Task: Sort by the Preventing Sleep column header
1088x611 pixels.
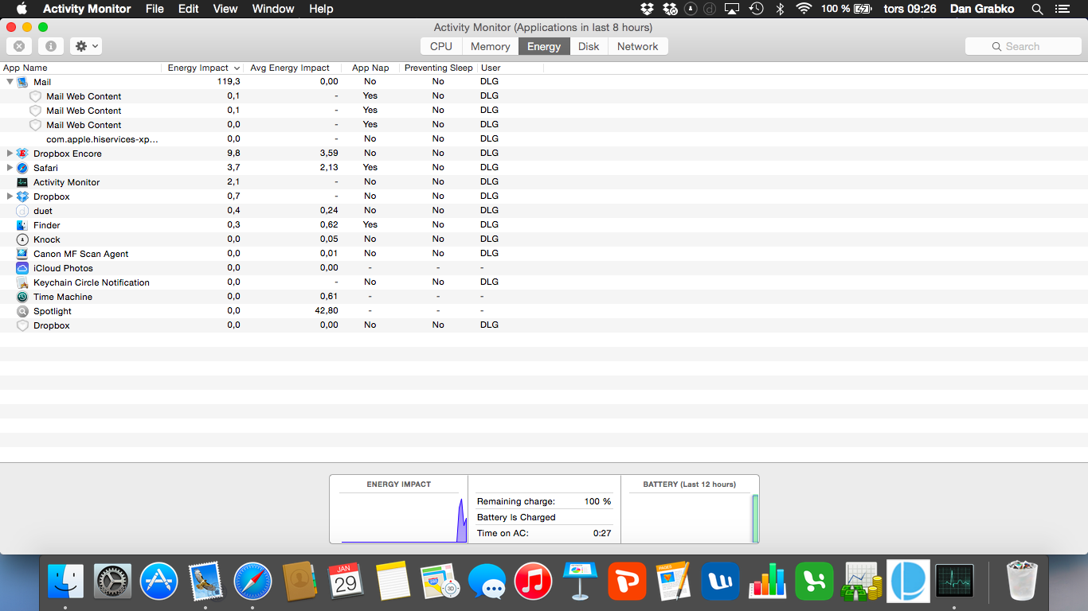Action: pyautogui.click(x=438, y=68)
